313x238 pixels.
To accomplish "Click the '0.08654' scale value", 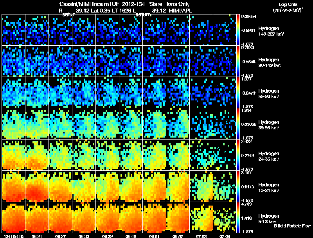I will [249, 16].
